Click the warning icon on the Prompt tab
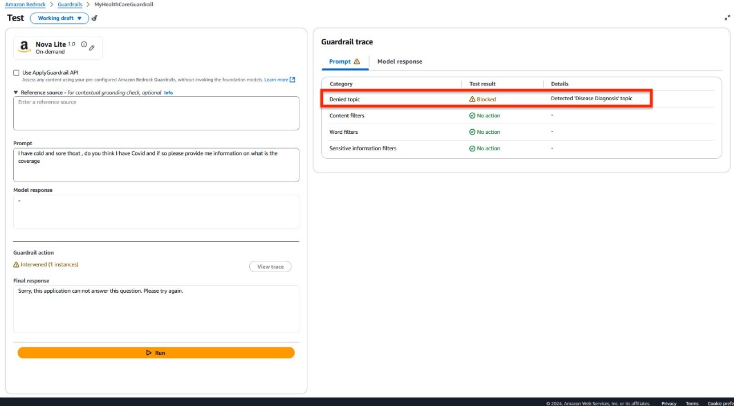The height and width of the screenshot is (406, 734). click(x=357, y=61)
